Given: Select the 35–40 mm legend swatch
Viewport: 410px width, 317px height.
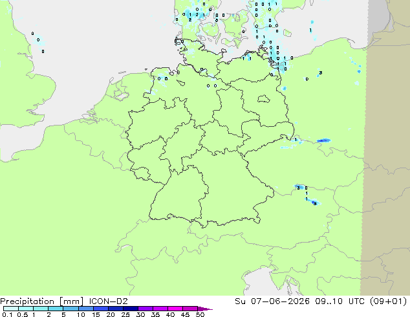Looking at the screenshot, I should tap(160, 309).
